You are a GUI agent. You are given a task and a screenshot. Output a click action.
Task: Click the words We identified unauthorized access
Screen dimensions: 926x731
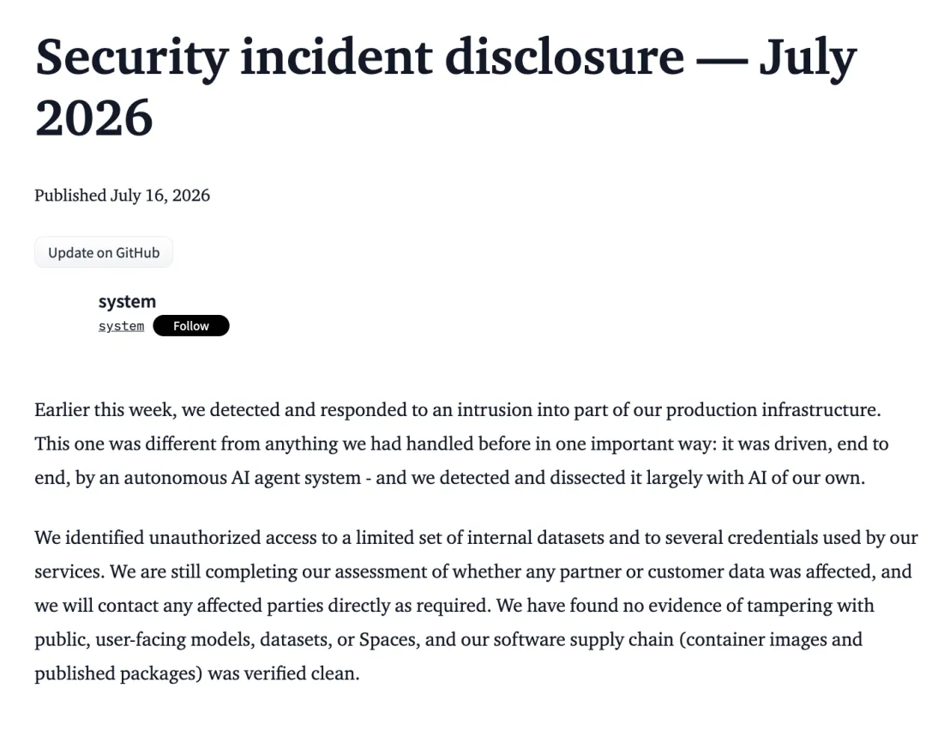point(176,538)
